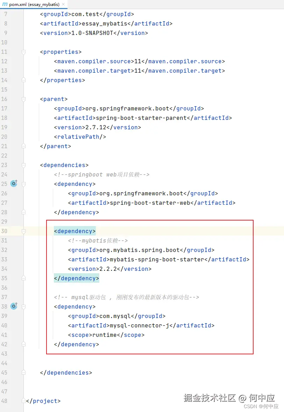Click line number 20 in the gutter

click(x=5, y=137)
